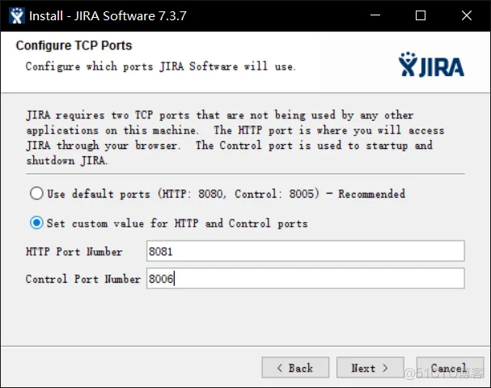The height and width of the screenshot is (388, 491).
Task: Click the HTTP Port Number field
Action: 305,251
